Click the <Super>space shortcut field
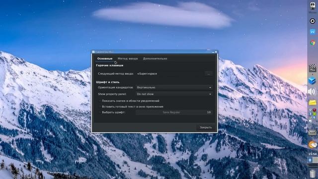Image resolution: width=318 pixels, height=179 pixels. click(x=170, y=74)
